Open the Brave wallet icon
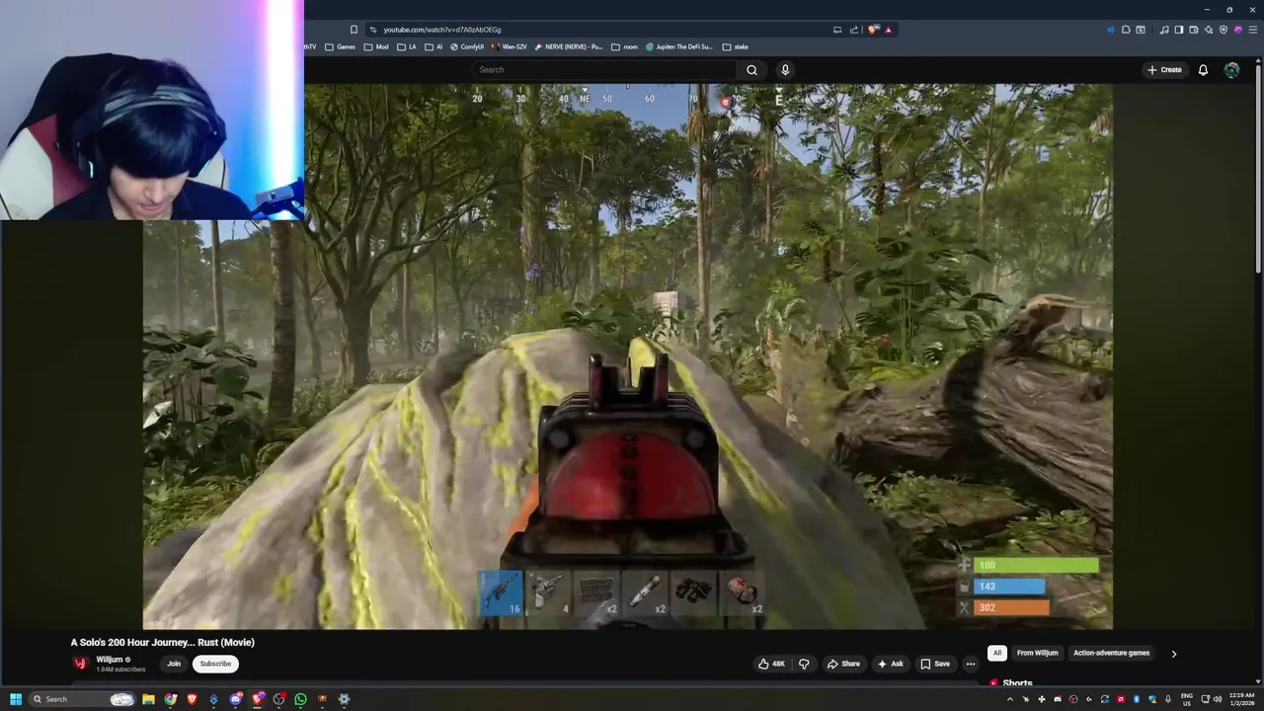The width and height of the screenshot is (1264, 711). (x=1193, y=30)
